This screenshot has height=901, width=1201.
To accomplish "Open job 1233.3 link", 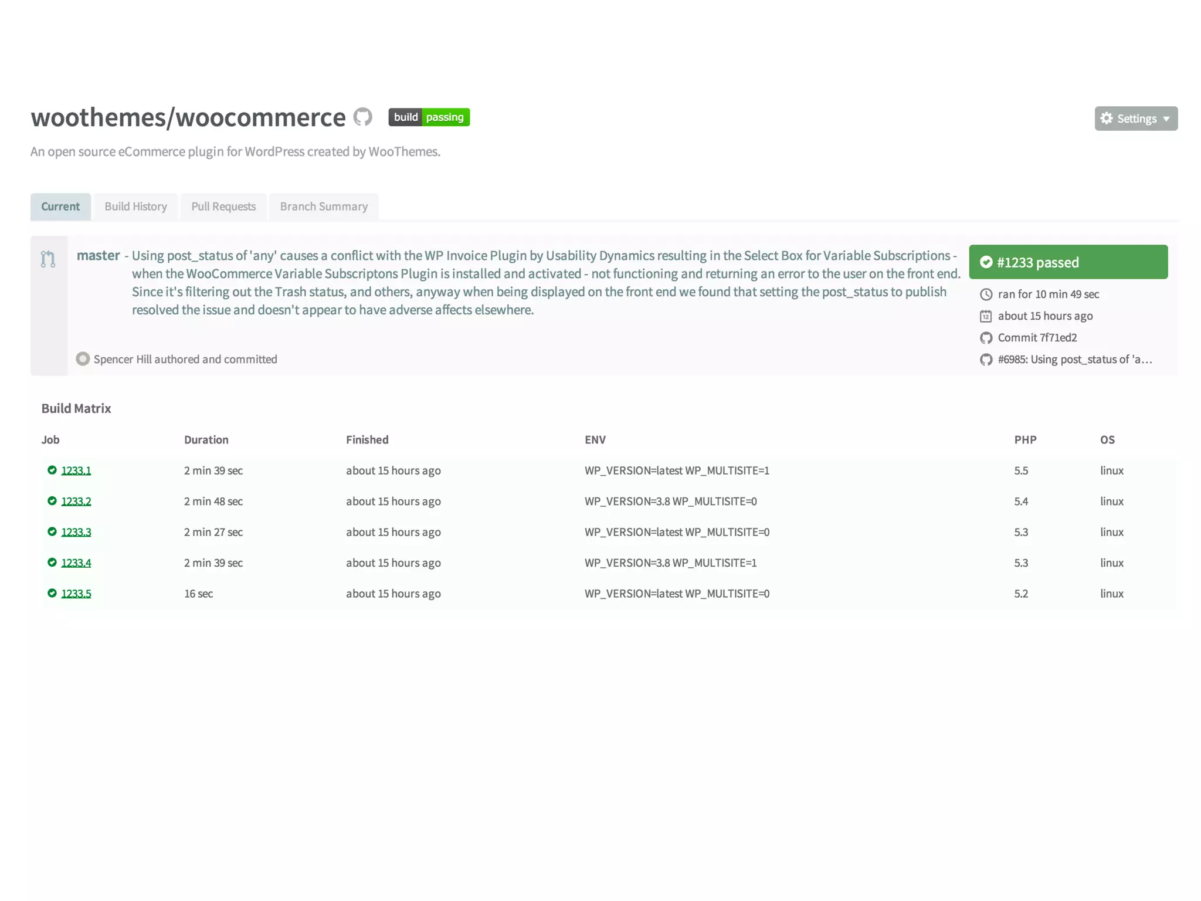I will click(76, 532).
